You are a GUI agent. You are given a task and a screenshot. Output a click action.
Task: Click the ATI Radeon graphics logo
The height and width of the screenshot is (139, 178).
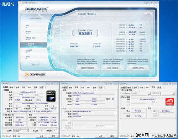170,102
